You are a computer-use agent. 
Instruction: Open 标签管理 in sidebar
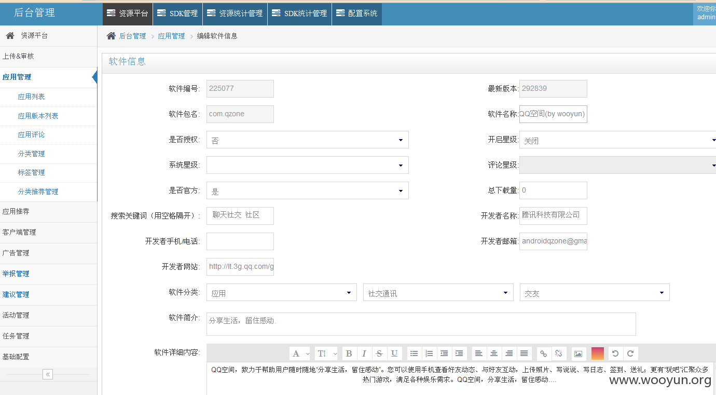point(32,172)
